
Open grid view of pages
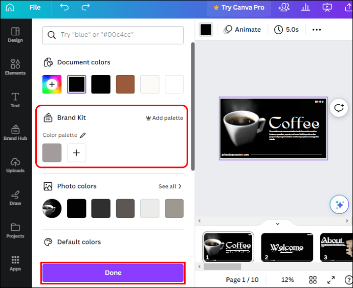[313, 280]
